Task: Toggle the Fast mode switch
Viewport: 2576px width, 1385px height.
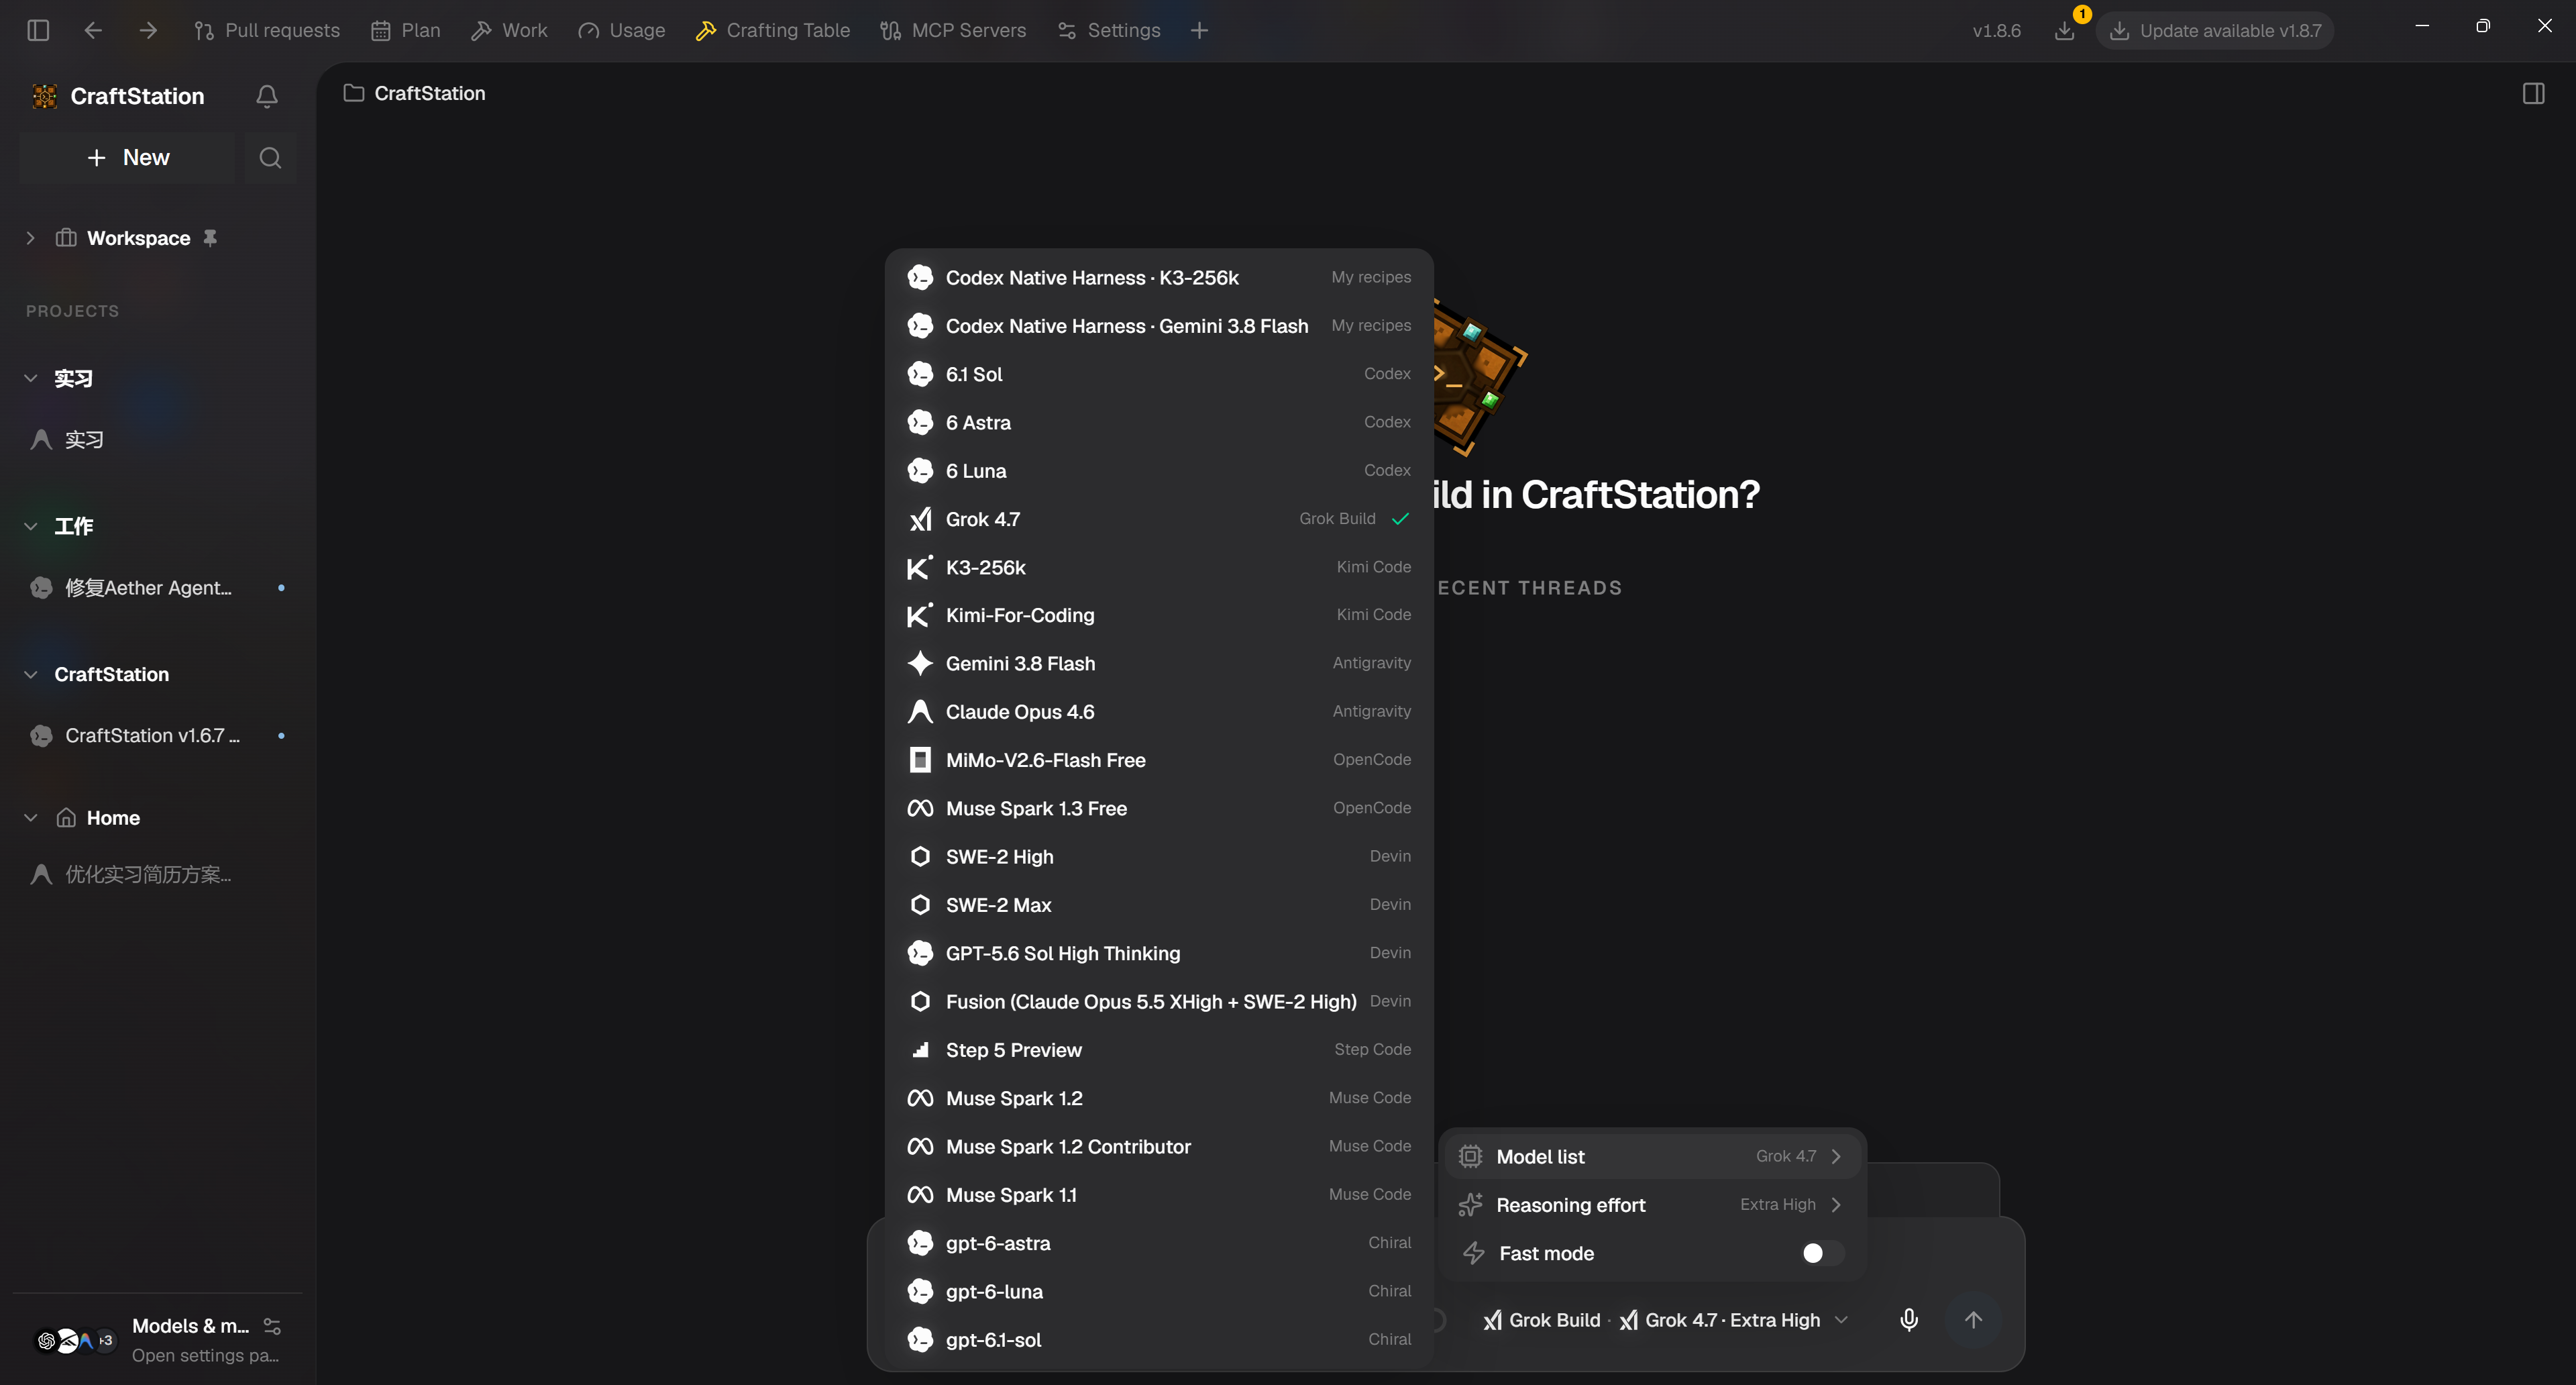Action: pyautogui.click(x=1822, y=1253)
